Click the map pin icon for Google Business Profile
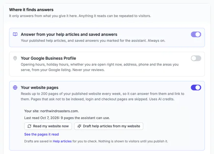The height and width of the screenshot is (154, 214). [x=15, y=58]
